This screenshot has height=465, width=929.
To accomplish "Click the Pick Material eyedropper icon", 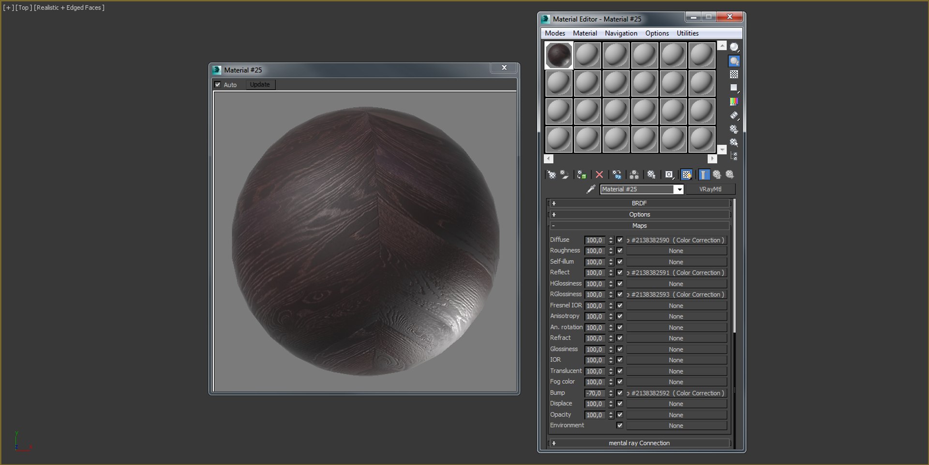I will [591, 189].
